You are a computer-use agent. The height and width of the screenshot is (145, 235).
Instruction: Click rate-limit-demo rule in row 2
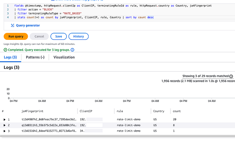pos(129,125)
